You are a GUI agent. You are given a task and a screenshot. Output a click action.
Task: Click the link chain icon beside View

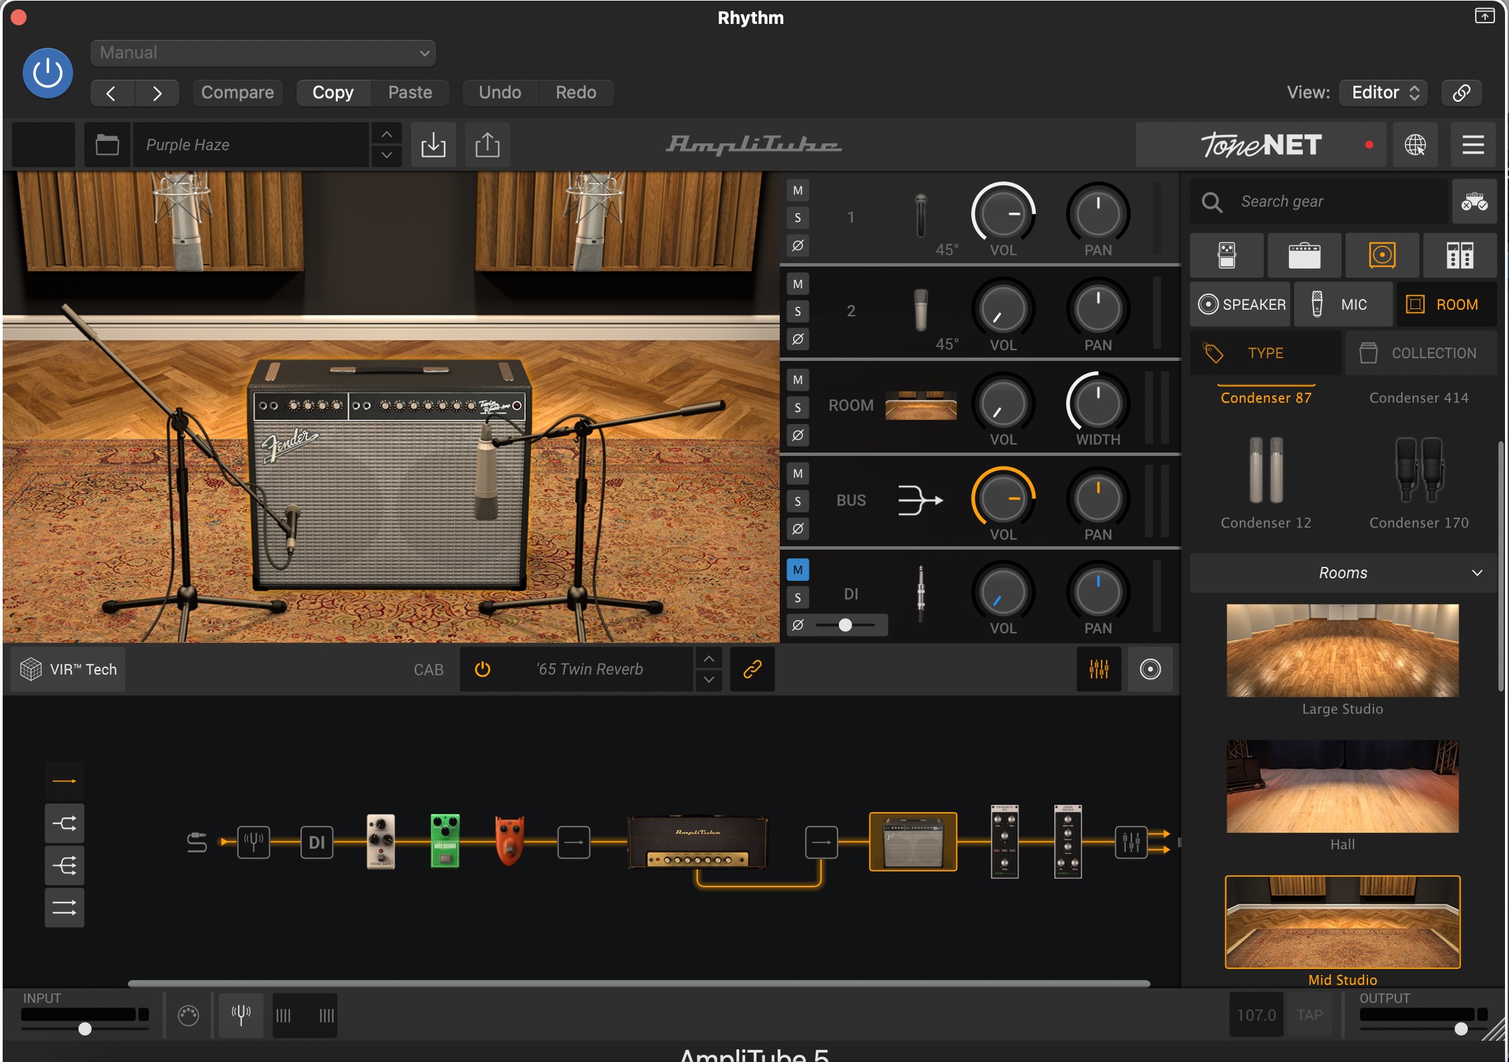pos(1461,92)
